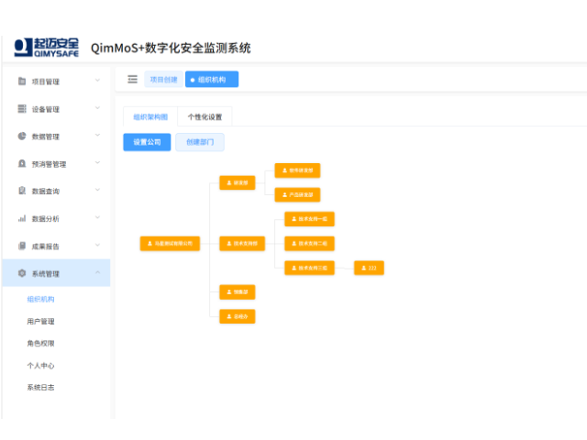Collapse the 系统管理 menu chevron
Image resolution: width=587 pixels, height=440 pixels.
point(97,273)
